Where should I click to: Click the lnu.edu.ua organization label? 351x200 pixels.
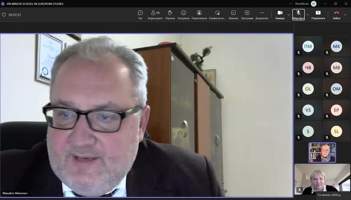(302, 4)
